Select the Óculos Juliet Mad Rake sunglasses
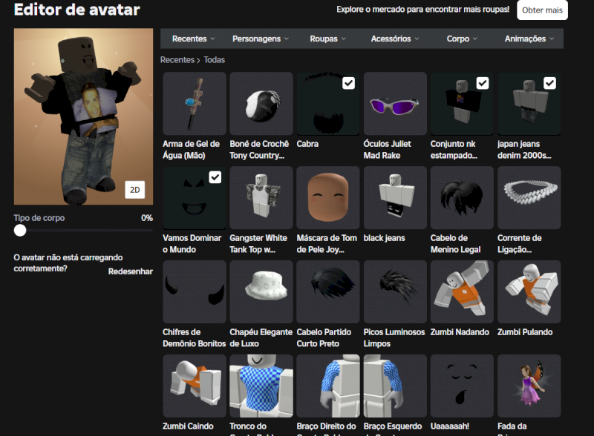The width and height of the screenshot is (594, 436). [395, 103]
